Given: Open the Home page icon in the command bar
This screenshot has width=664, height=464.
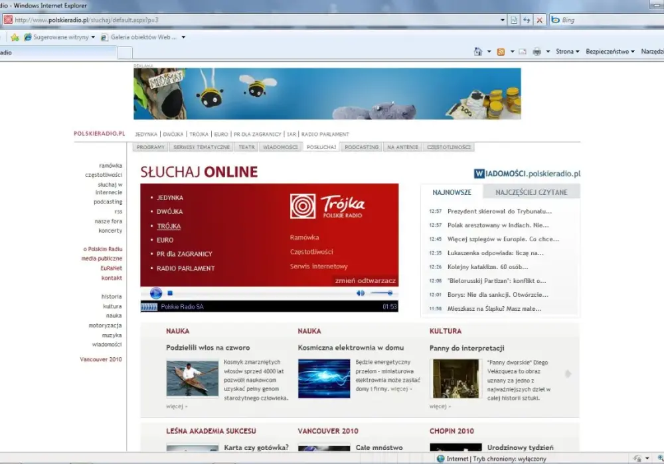Looking at the screenshot, I should [478, 52].
